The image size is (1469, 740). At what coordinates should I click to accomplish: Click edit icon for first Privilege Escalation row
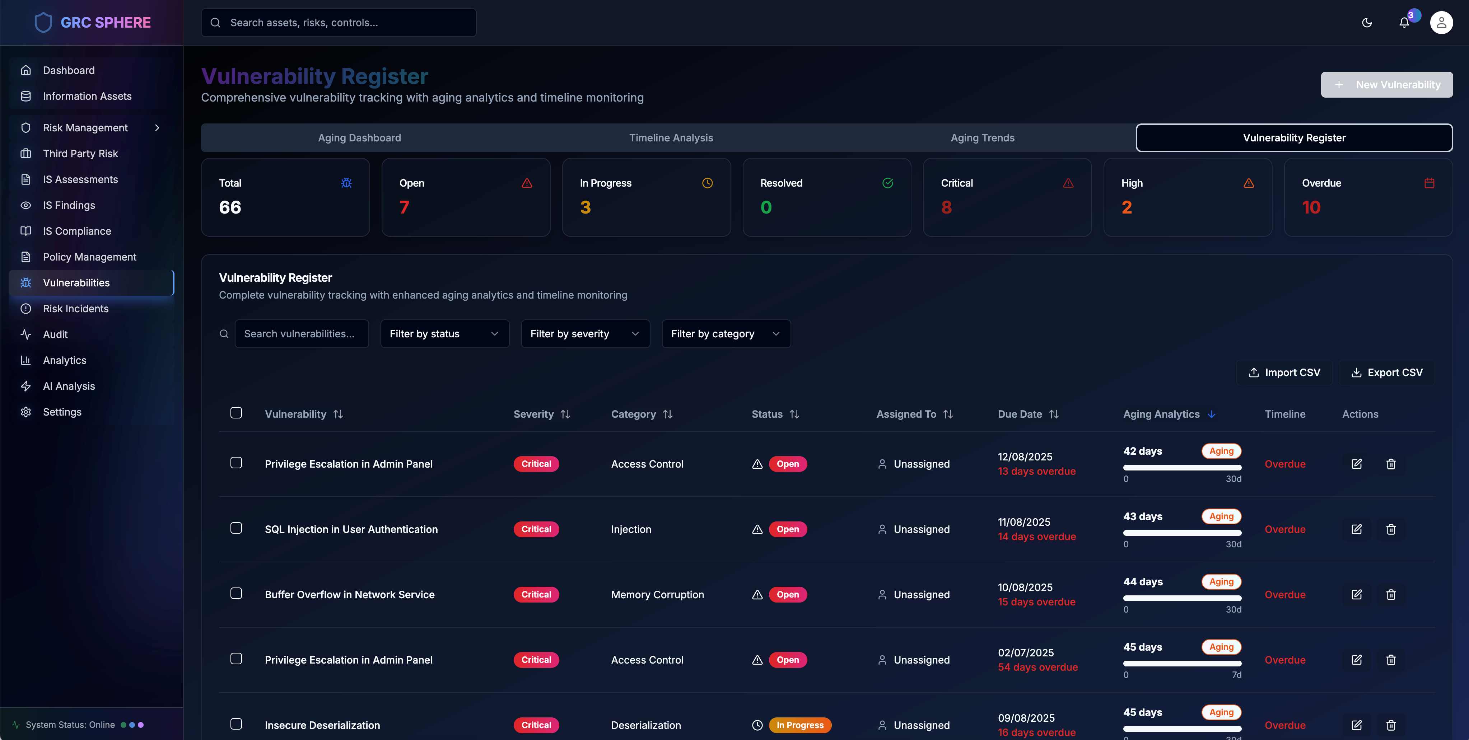[1357, 464]
